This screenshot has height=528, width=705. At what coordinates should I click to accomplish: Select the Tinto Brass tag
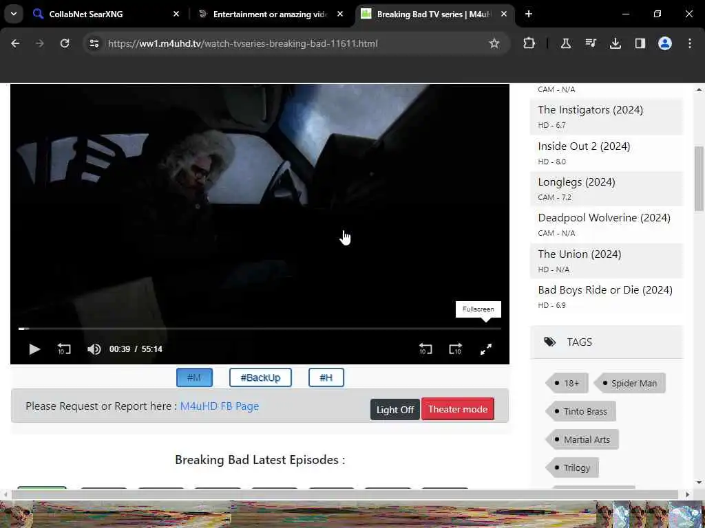(580, 411)
